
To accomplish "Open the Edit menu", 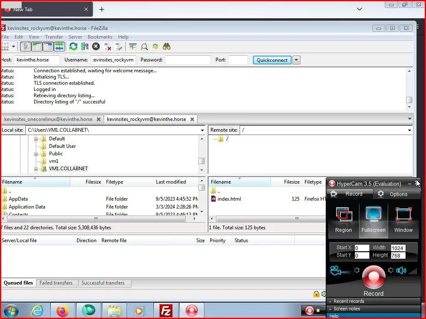I will [x=19, y=37].
